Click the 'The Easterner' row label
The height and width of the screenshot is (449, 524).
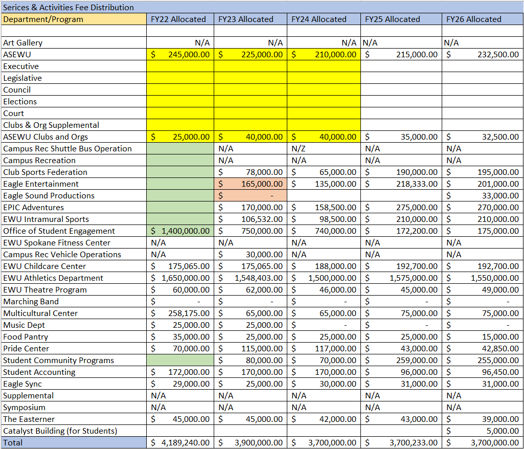pos(29,419)
